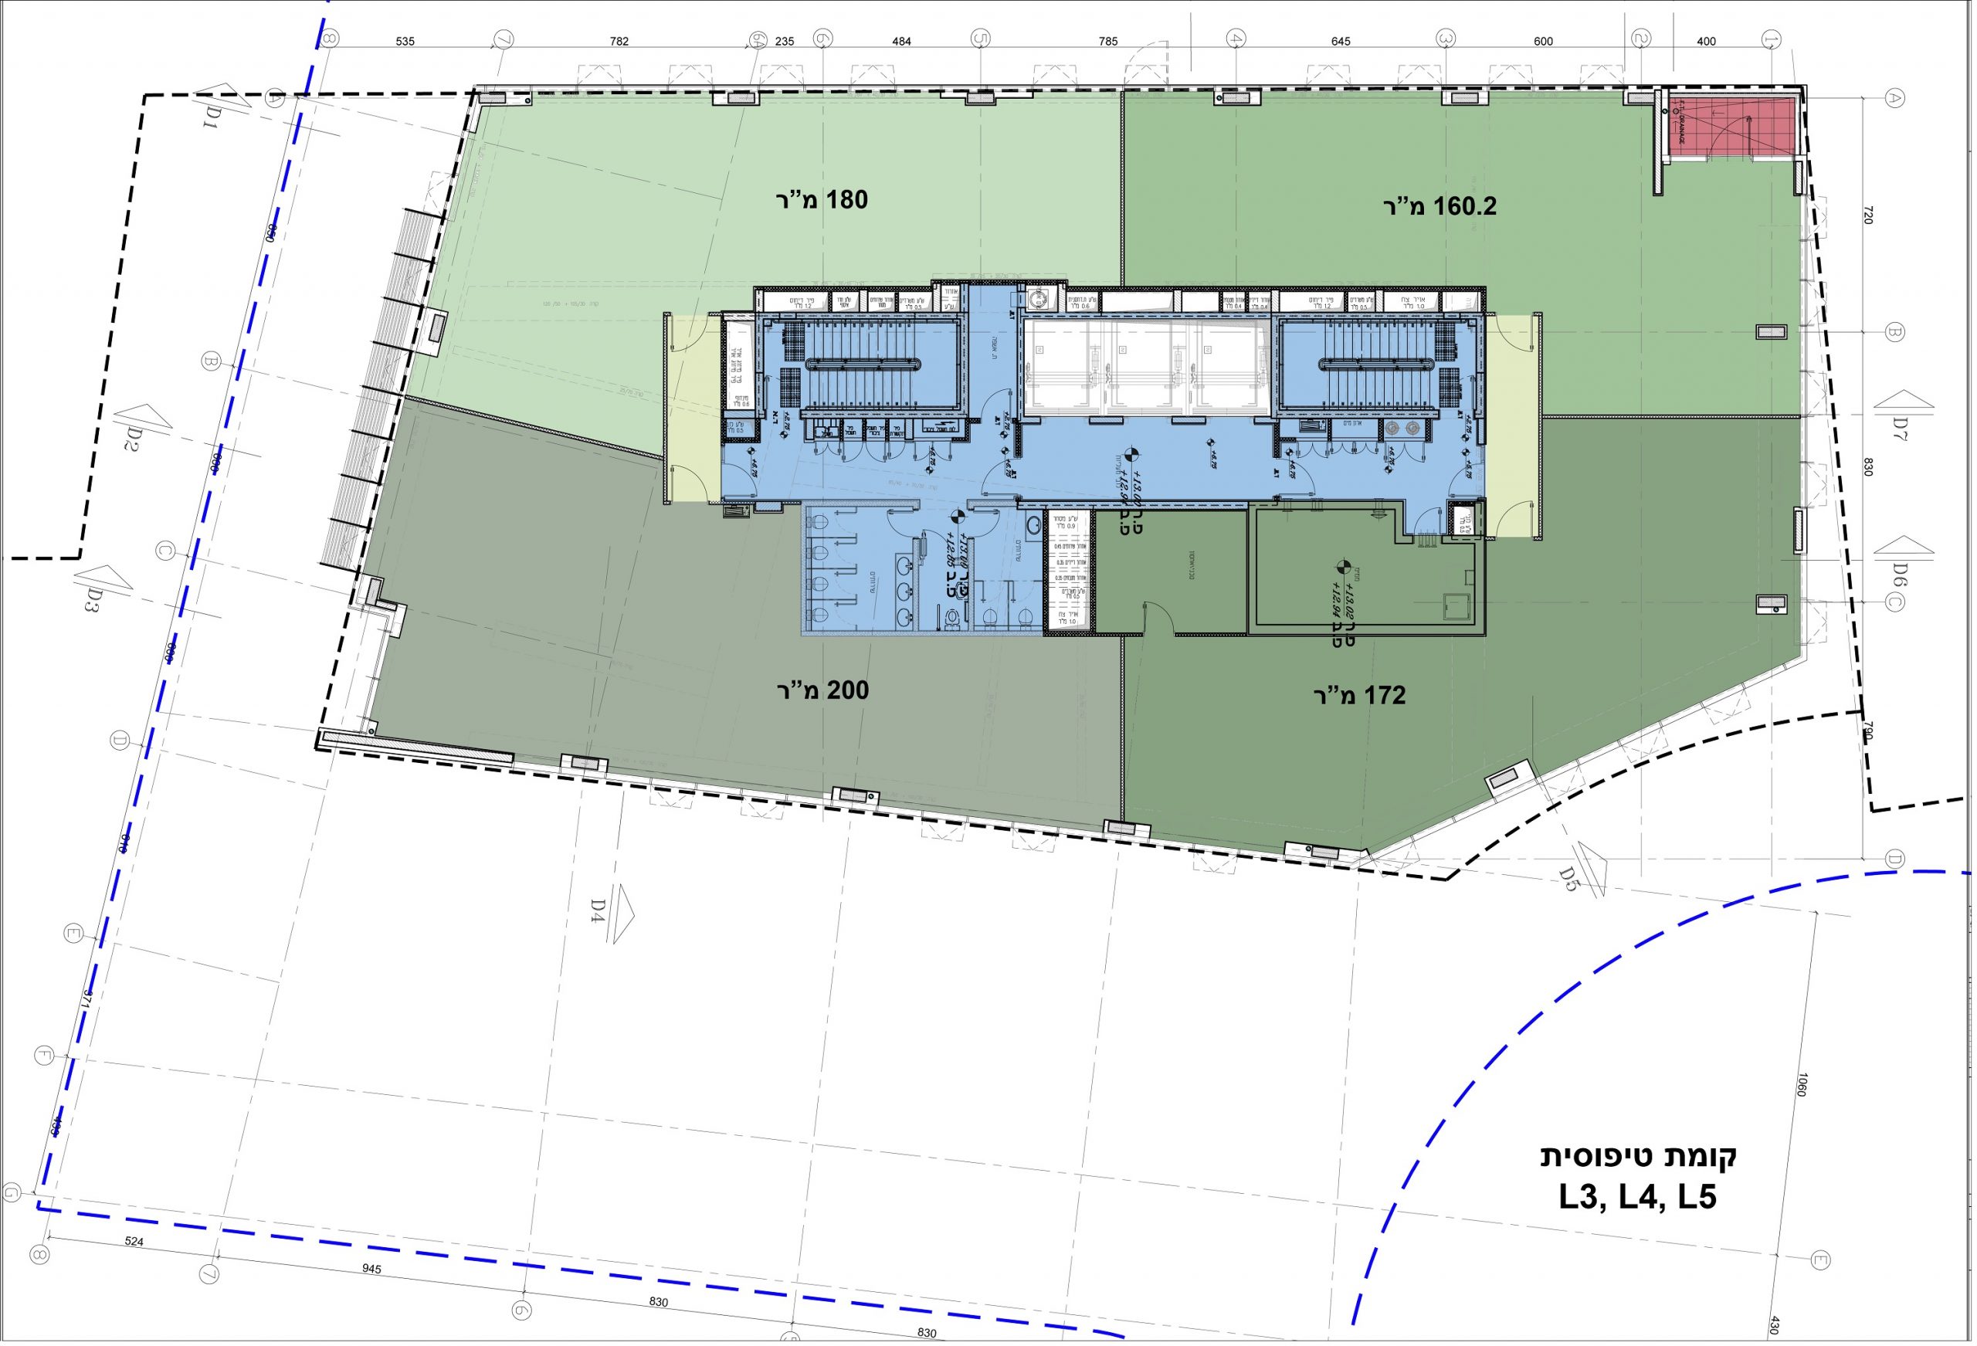Click the 172 m² unit label
Viewport: 1977px width, 1346px height.
[x=1358, y=696]
